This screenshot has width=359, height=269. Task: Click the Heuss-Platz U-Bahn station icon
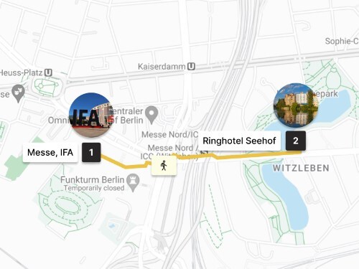pos(48,72)
